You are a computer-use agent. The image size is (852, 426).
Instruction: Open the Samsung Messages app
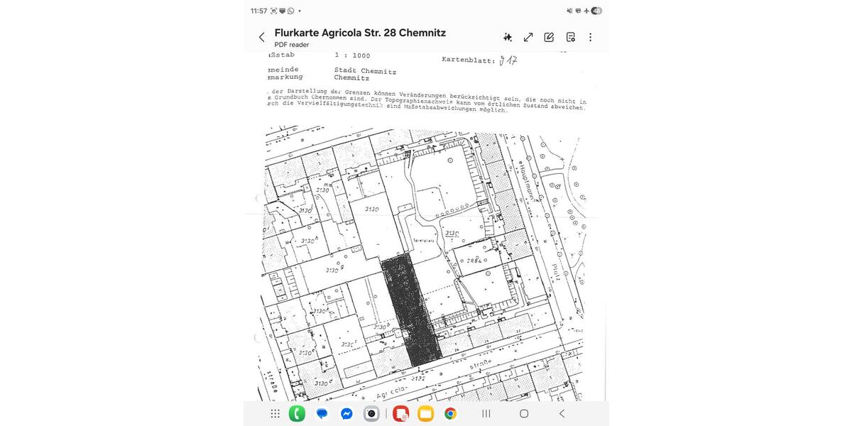tap(322, 413)
